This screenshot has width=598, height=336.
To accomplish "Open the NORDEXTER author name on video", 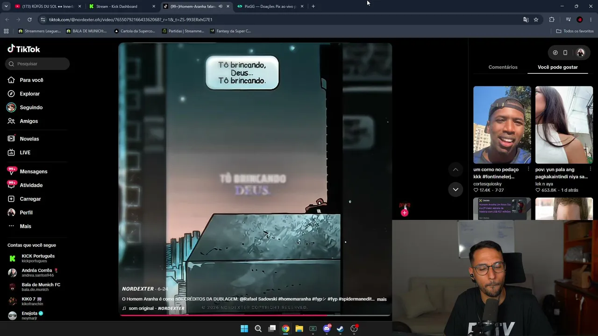I will pos(138,289).
